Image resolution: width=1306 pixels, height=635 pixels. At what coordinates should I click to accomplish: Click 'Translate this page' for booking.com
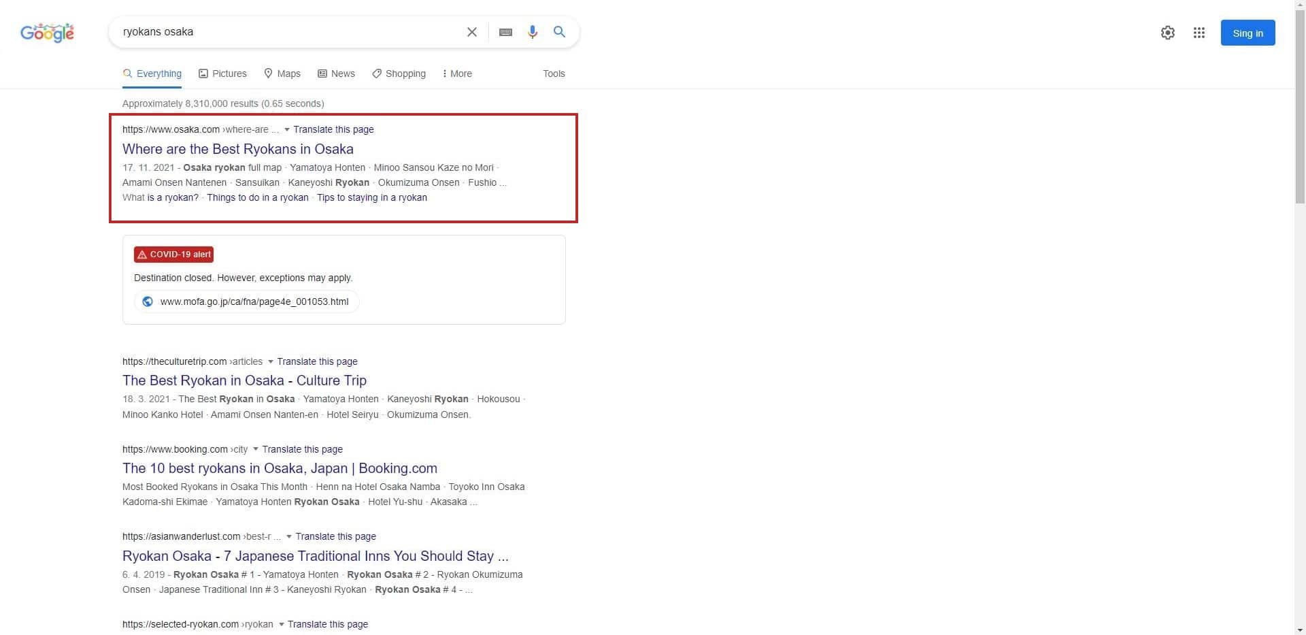[302, 449]
